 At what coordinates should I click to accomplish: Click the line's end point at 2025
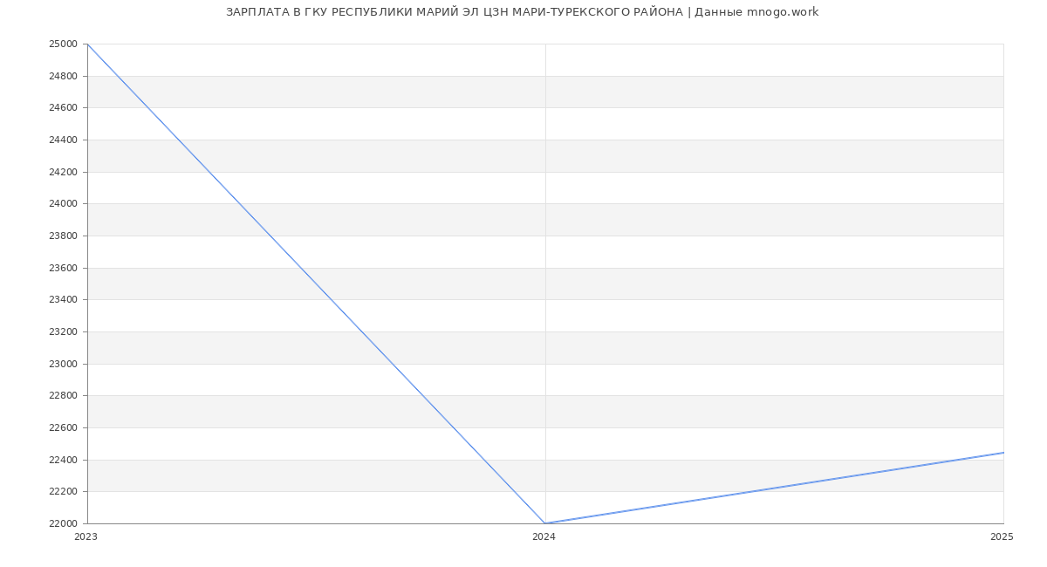coord(1003,453)
